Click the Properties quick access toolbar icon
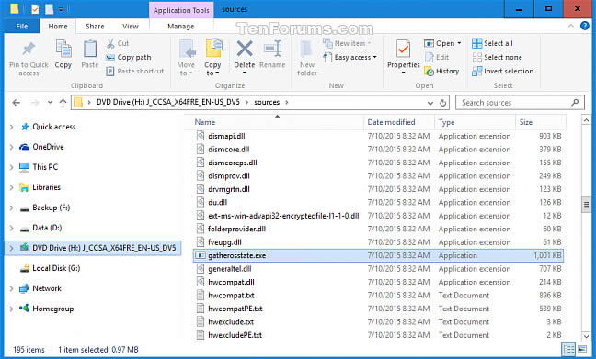The image size is (596, 359). point(35,9)
